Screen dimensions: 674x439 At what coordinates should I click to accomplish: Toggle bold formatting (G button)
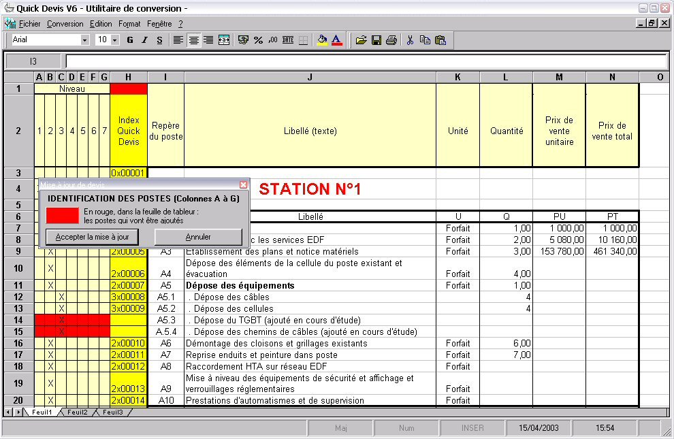(x=130, y=40)
